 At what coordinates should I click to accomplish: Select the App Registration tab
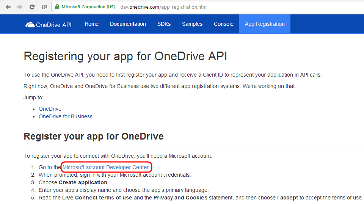[265, 24]
